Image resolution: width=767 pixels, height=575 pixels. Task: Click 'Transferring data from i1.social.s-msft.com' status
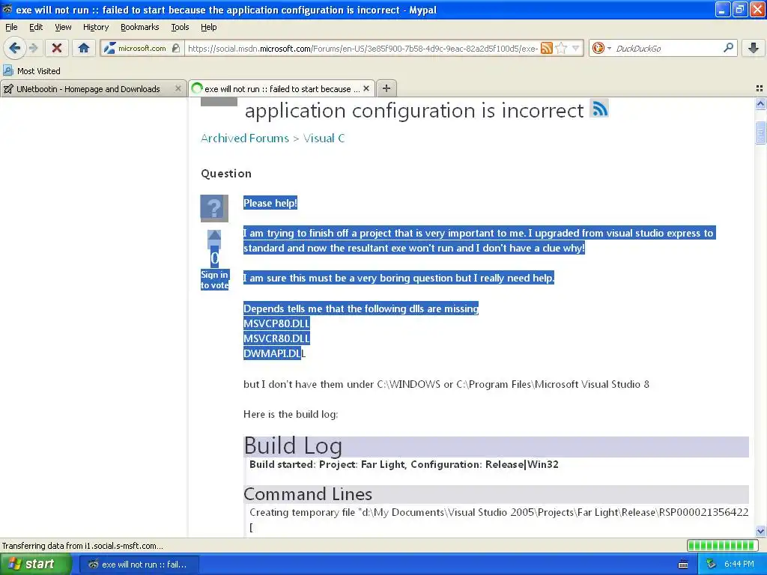tap(82, 546)
